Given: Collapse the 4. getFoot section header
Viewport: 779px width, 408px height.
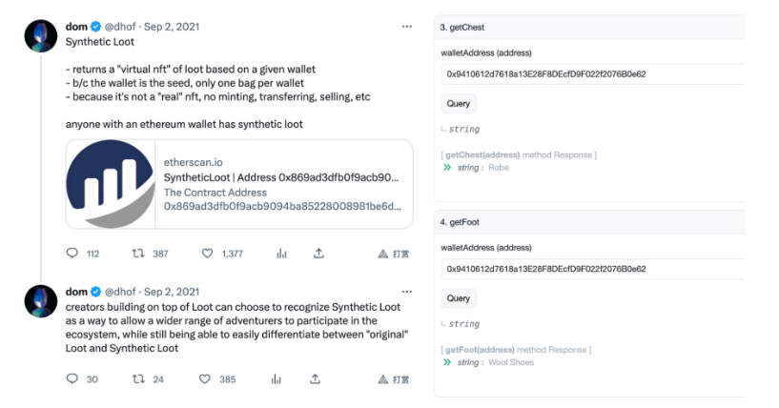Looking at the screenshot, I should (x=589, y=222).
